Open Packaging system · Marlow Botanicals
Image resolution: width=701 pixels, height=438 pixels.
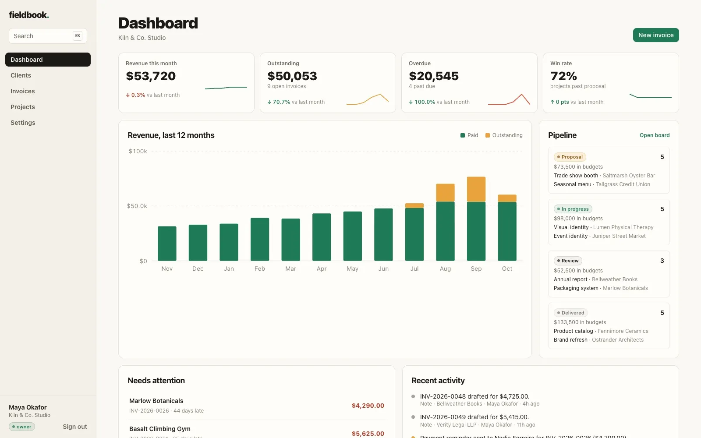pos(601,288)
